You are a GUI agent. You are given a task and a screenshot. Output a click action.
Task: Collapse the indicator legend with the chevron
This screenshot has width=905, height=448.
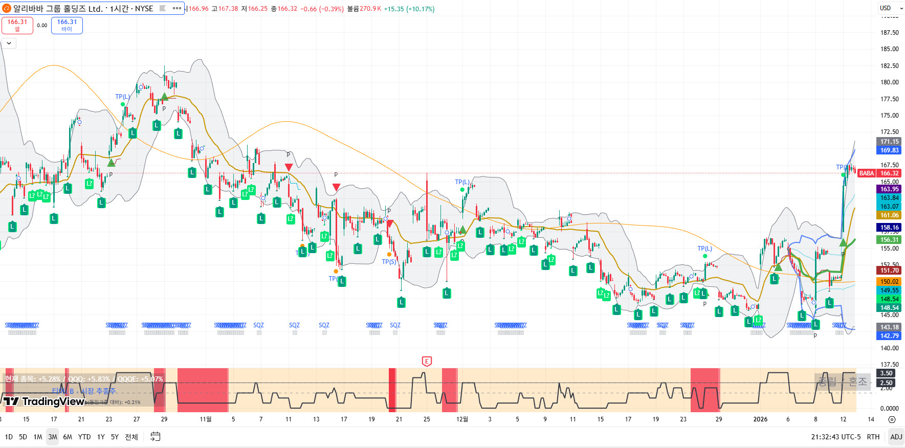[x=9, y=43]
